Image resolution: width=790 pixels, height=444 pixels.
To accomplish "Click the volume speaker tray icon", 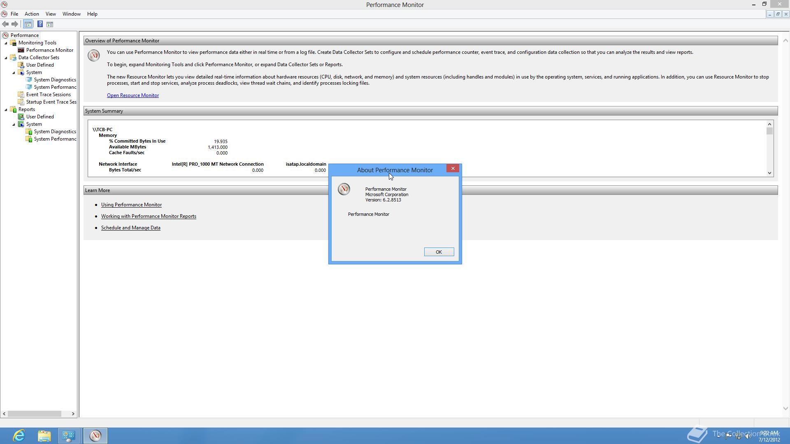I will (x=748, y=436).
